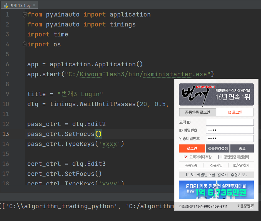Click 'cert_ctrl.SetFocus()' on line 17
261x221 pixels.
(64, 174)
